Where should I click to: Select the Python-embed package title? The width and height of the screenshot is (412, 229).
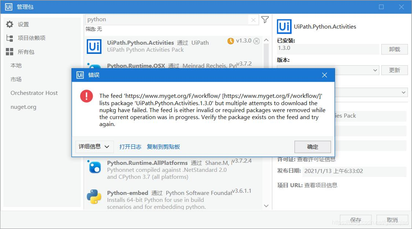127,193
